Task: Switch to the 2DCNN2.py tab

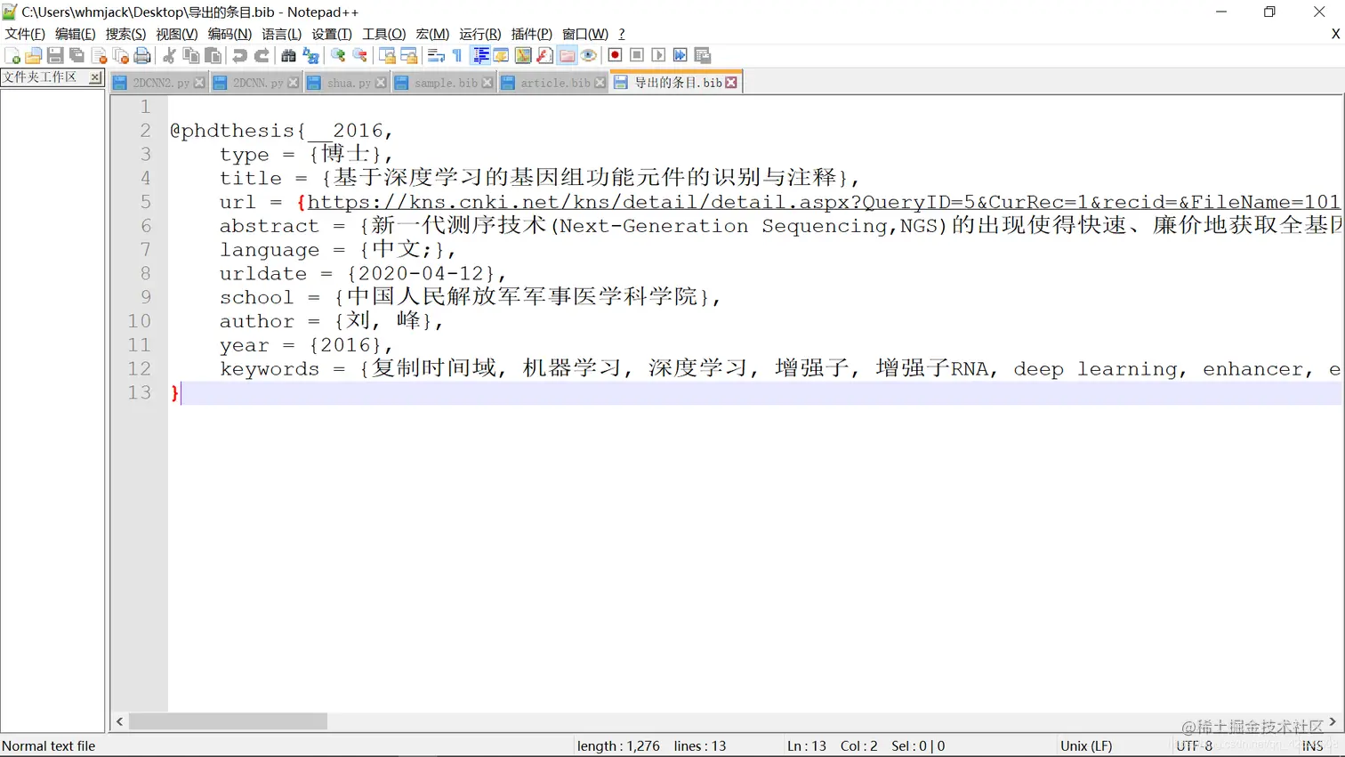Action: [160, 83]
